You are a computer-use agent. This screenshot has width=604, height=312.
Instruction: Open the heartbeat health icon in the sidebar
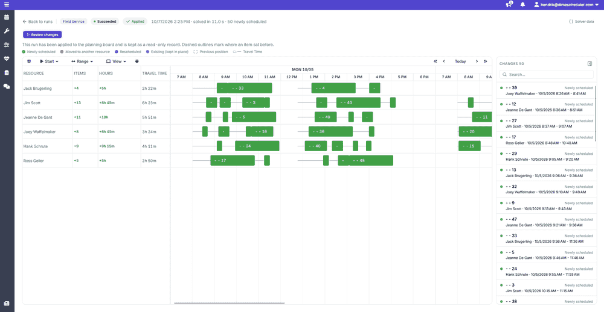(x=7, y=58)
